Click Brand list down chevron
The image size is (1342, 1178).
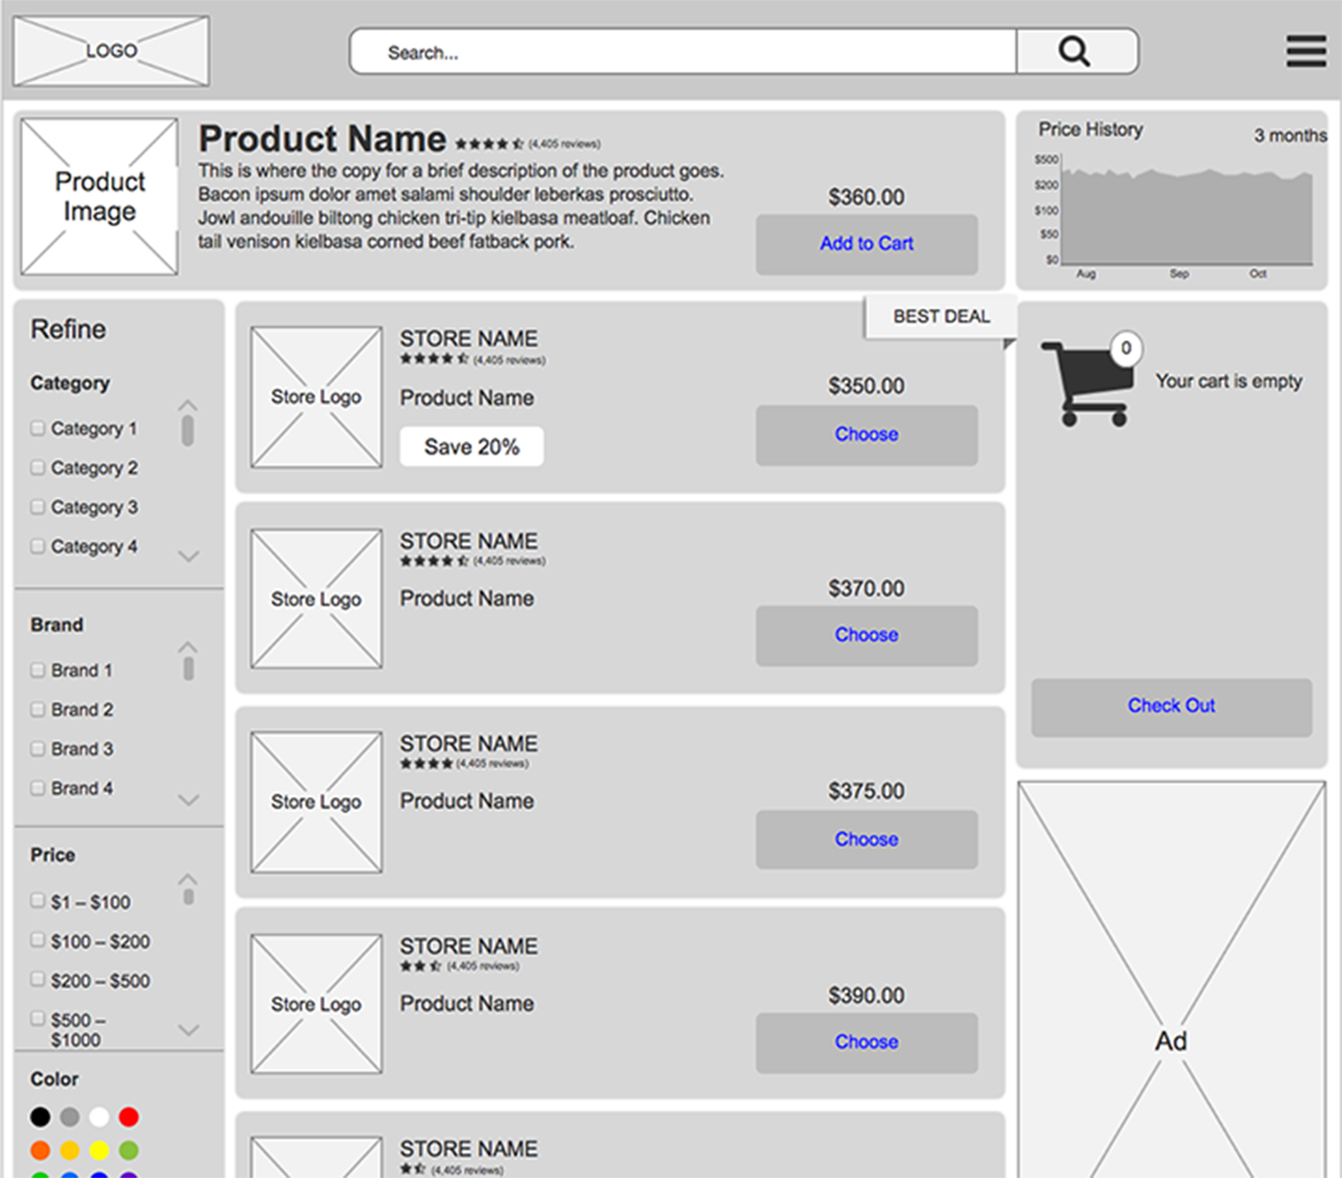click(x=188, y=801)
